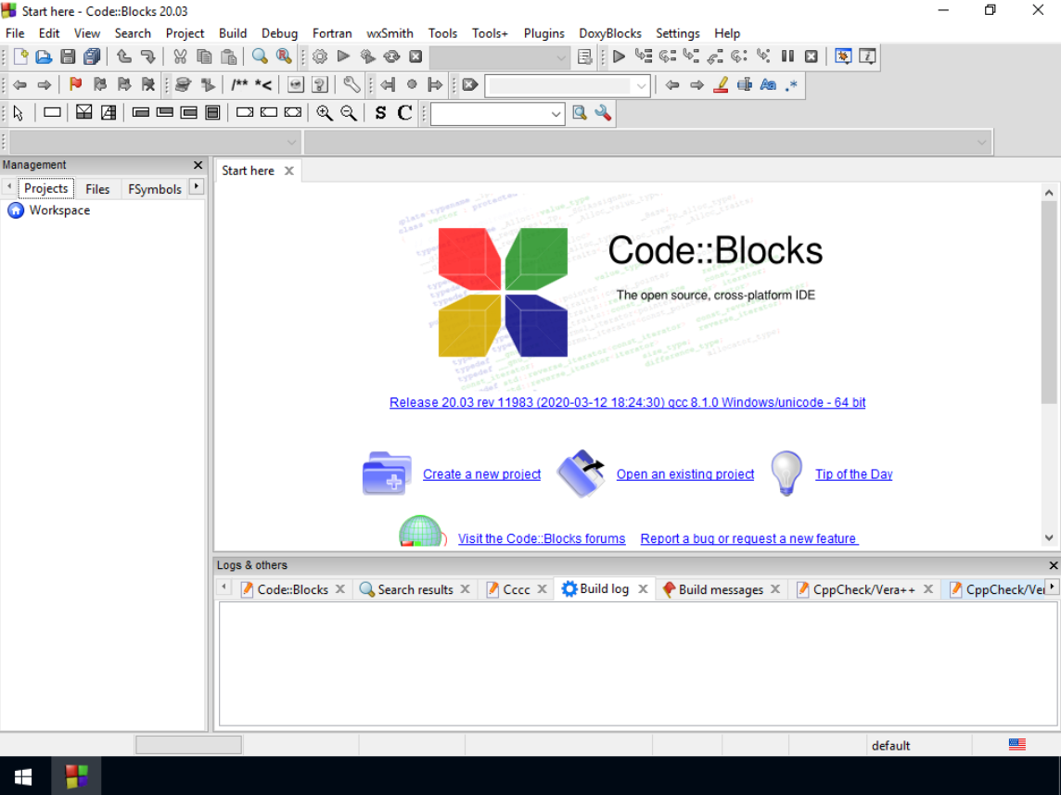The height and width of the screenshot is (795, 1061).
Task: Click the Open file folder icon
Action: (x=44, y=57)
